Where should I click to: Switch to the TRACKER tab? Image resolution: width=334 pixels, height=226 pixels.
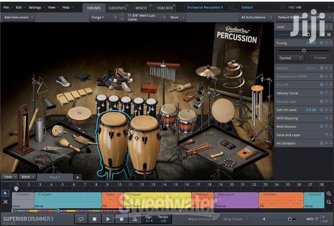pyautogui.click(x=165, y=8)
